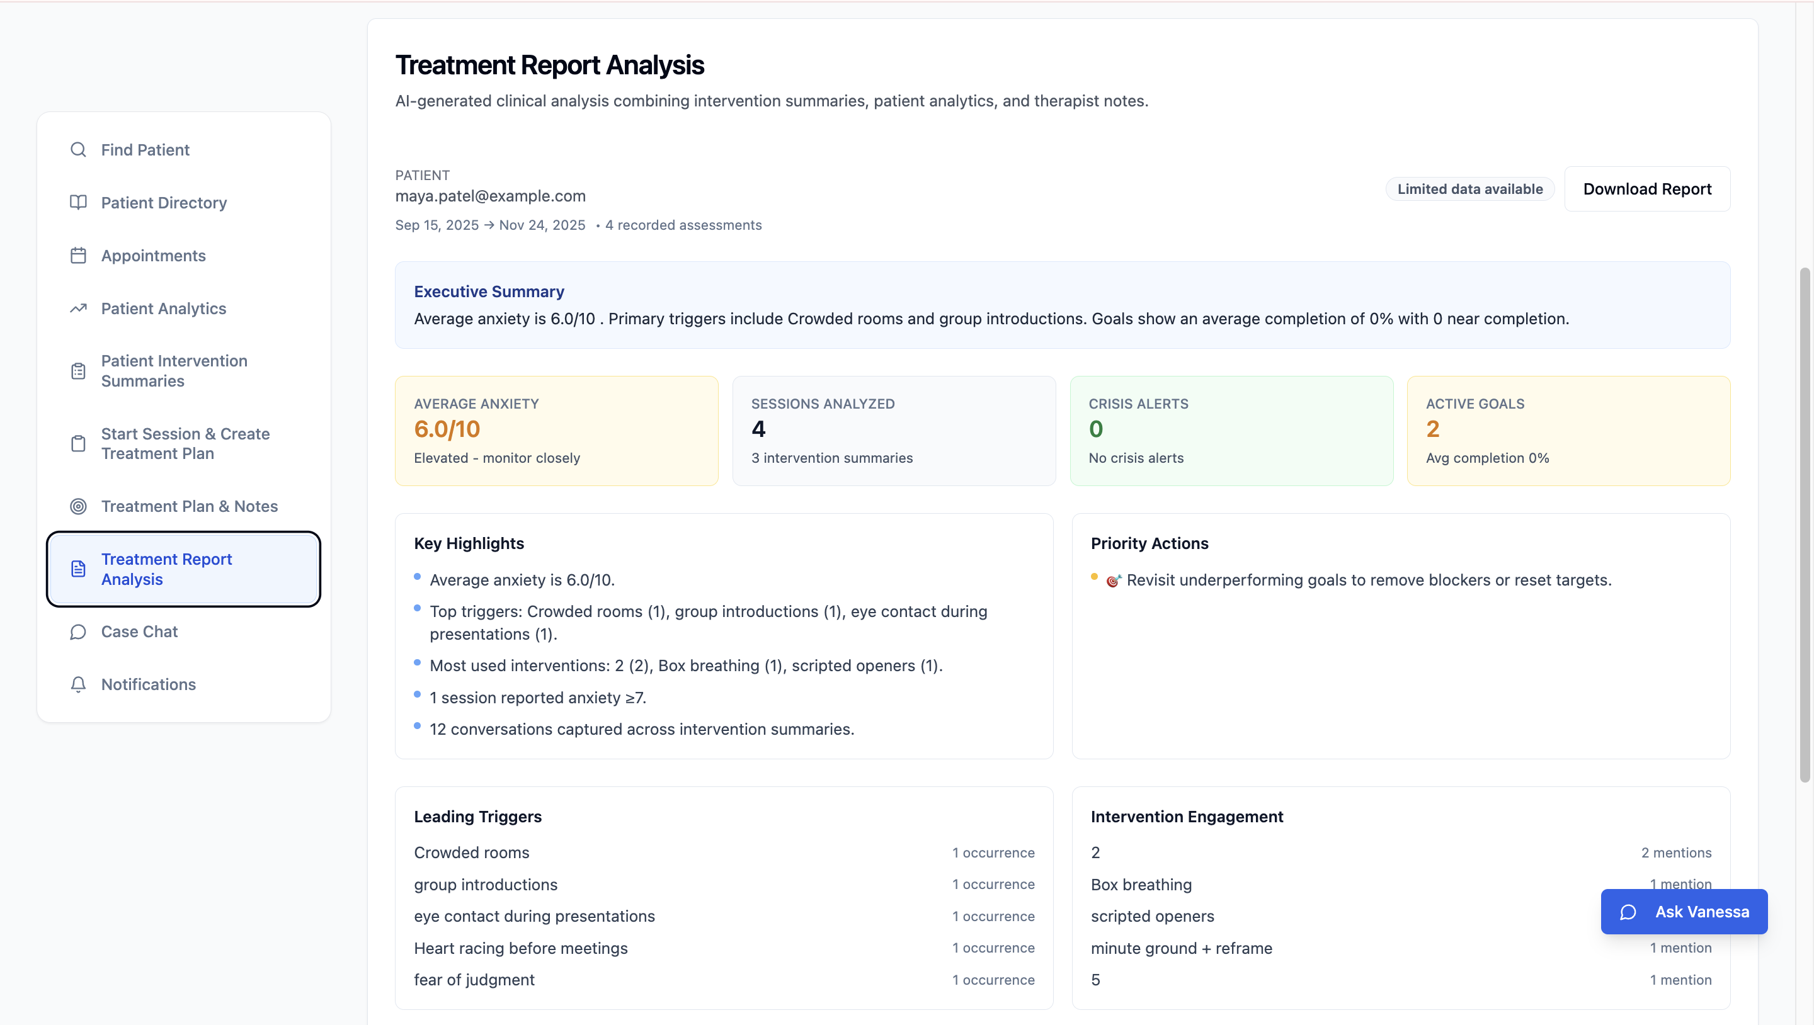Click the 'fear of judgment' trigger

click(x=474, y=980)
